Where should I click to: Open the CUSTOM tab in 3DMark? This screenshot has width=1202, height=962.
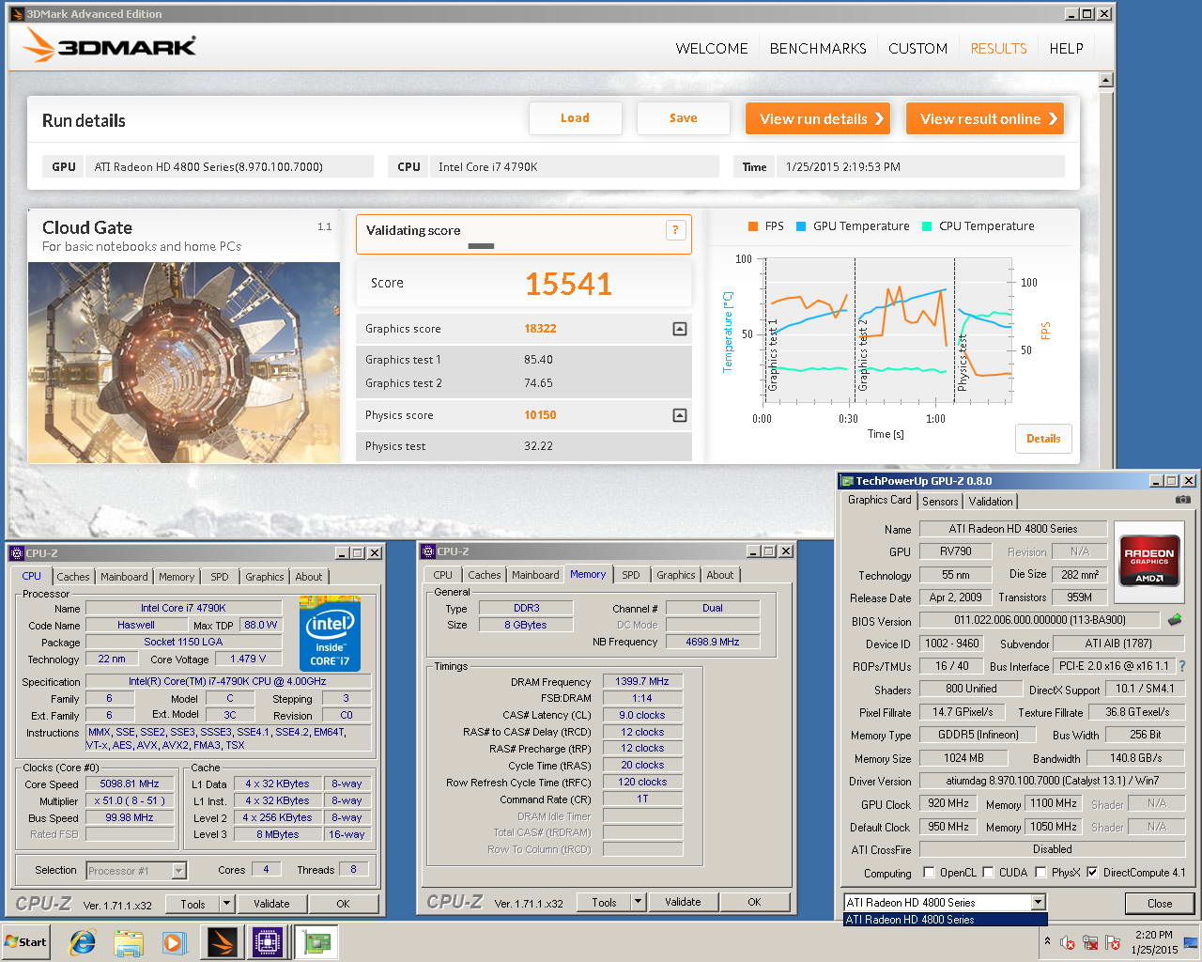click(917, 49)
